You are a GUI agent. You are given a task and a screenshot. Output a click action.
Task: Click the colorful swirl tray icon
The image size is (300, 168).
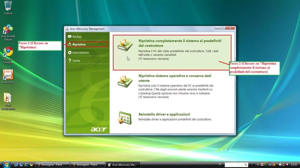266,164
